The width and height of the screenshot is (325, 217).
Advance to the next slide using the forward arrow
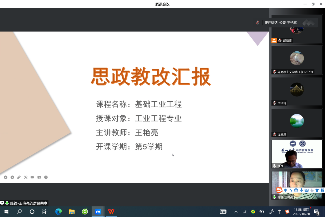click(12, 177)
